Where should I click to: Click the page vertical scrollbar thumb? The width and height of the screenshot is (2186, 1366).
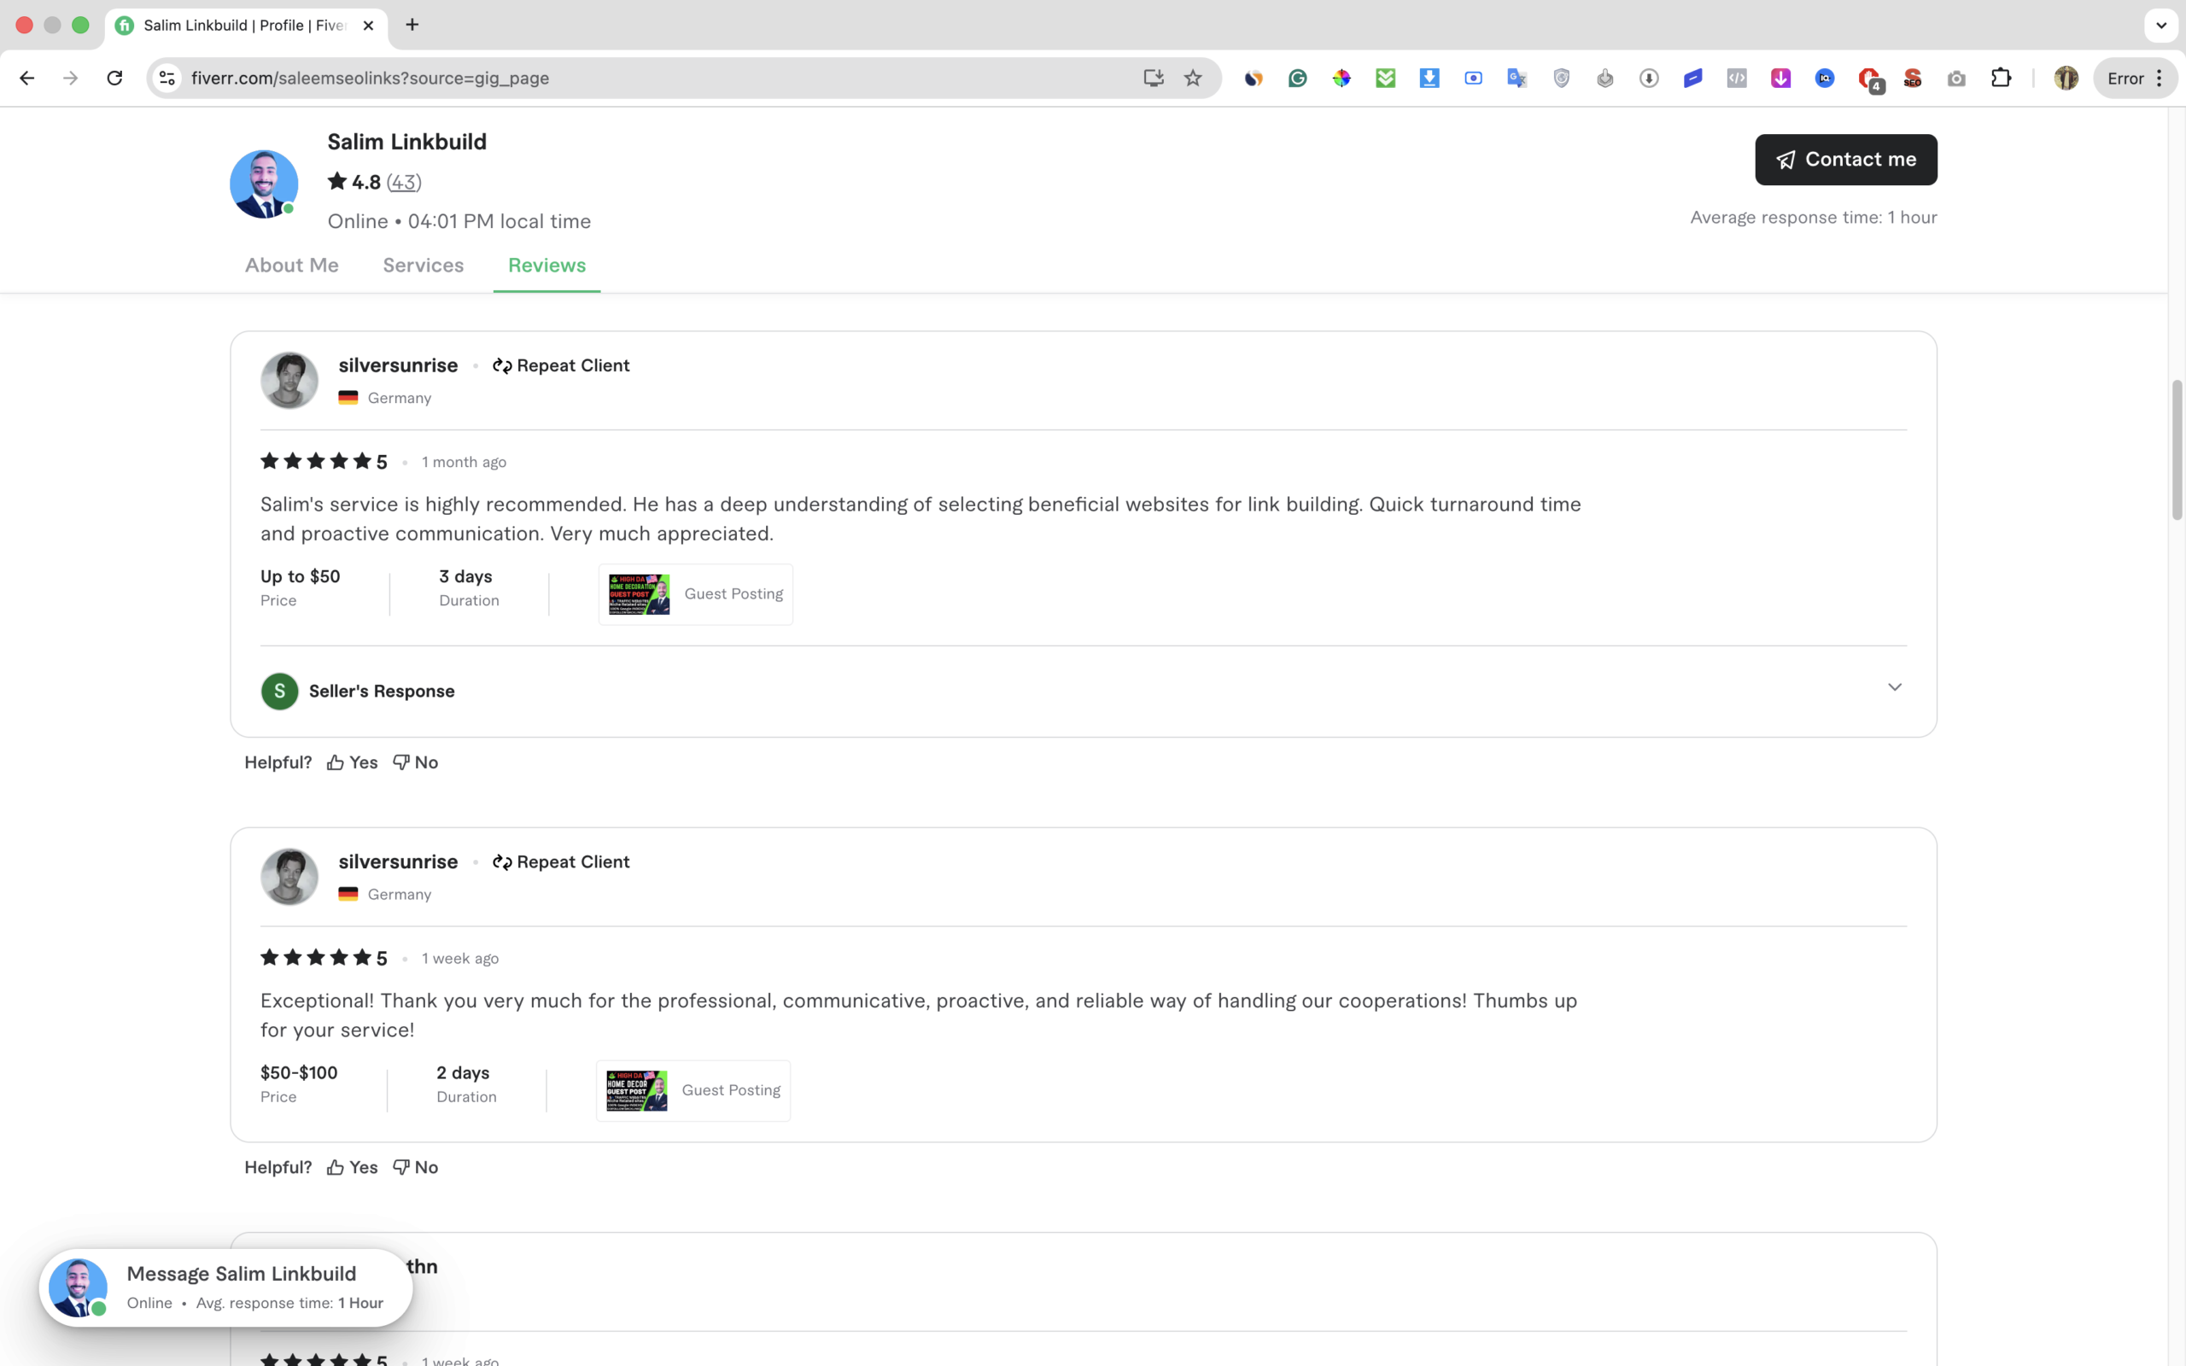(2176, 450)
